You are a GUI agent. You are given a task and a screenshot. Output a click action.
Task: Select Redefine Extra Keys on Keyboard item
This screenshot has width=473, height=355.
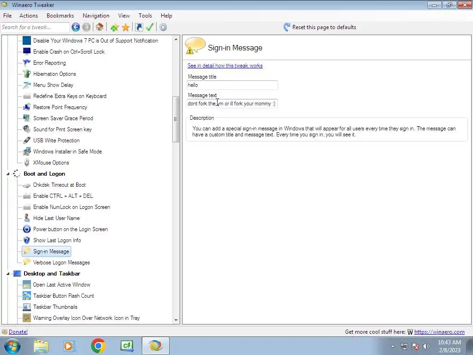[x=70, y=96]
